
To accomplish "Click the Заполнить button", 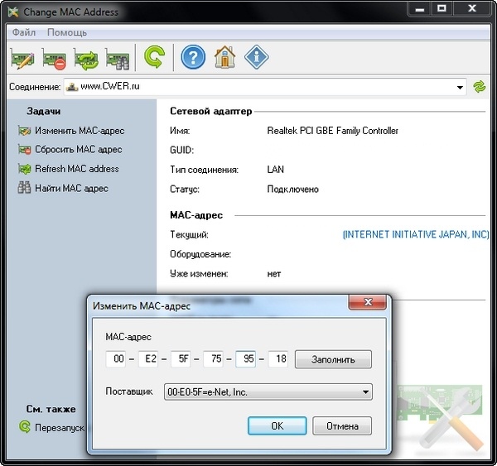I will pyautogui.click(x=333, y=359).
